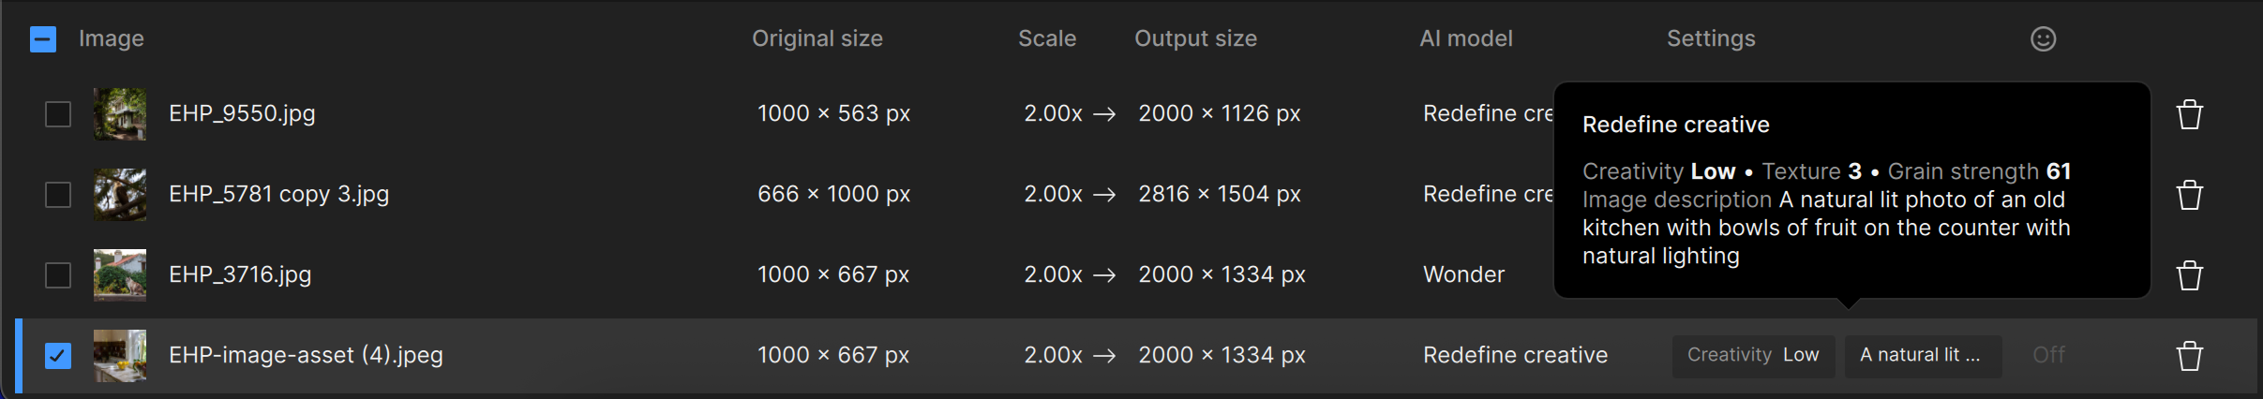Tick the EHP_3716.jpg checkbox
This screenshot has height=399, width=2263.
coord(58,275)
